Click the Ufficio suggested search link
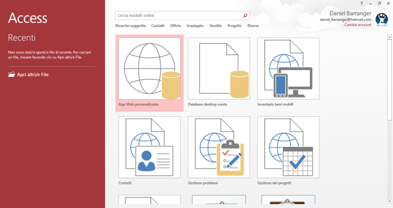Screen dimensions: 393x208 pos(176,25)
